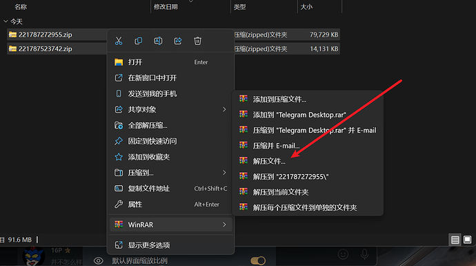Toggle the 默认界面缩放比例 switch
The image size is (476, 266).
(258, 260)
